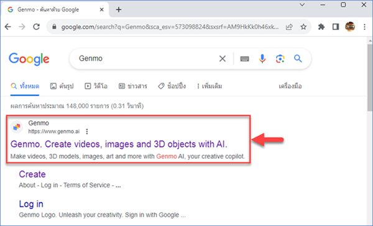The width and height of the screenshot is (373, 226).
Task: Open the tab search chevron in title bar
Action: [x=302, y=5]
